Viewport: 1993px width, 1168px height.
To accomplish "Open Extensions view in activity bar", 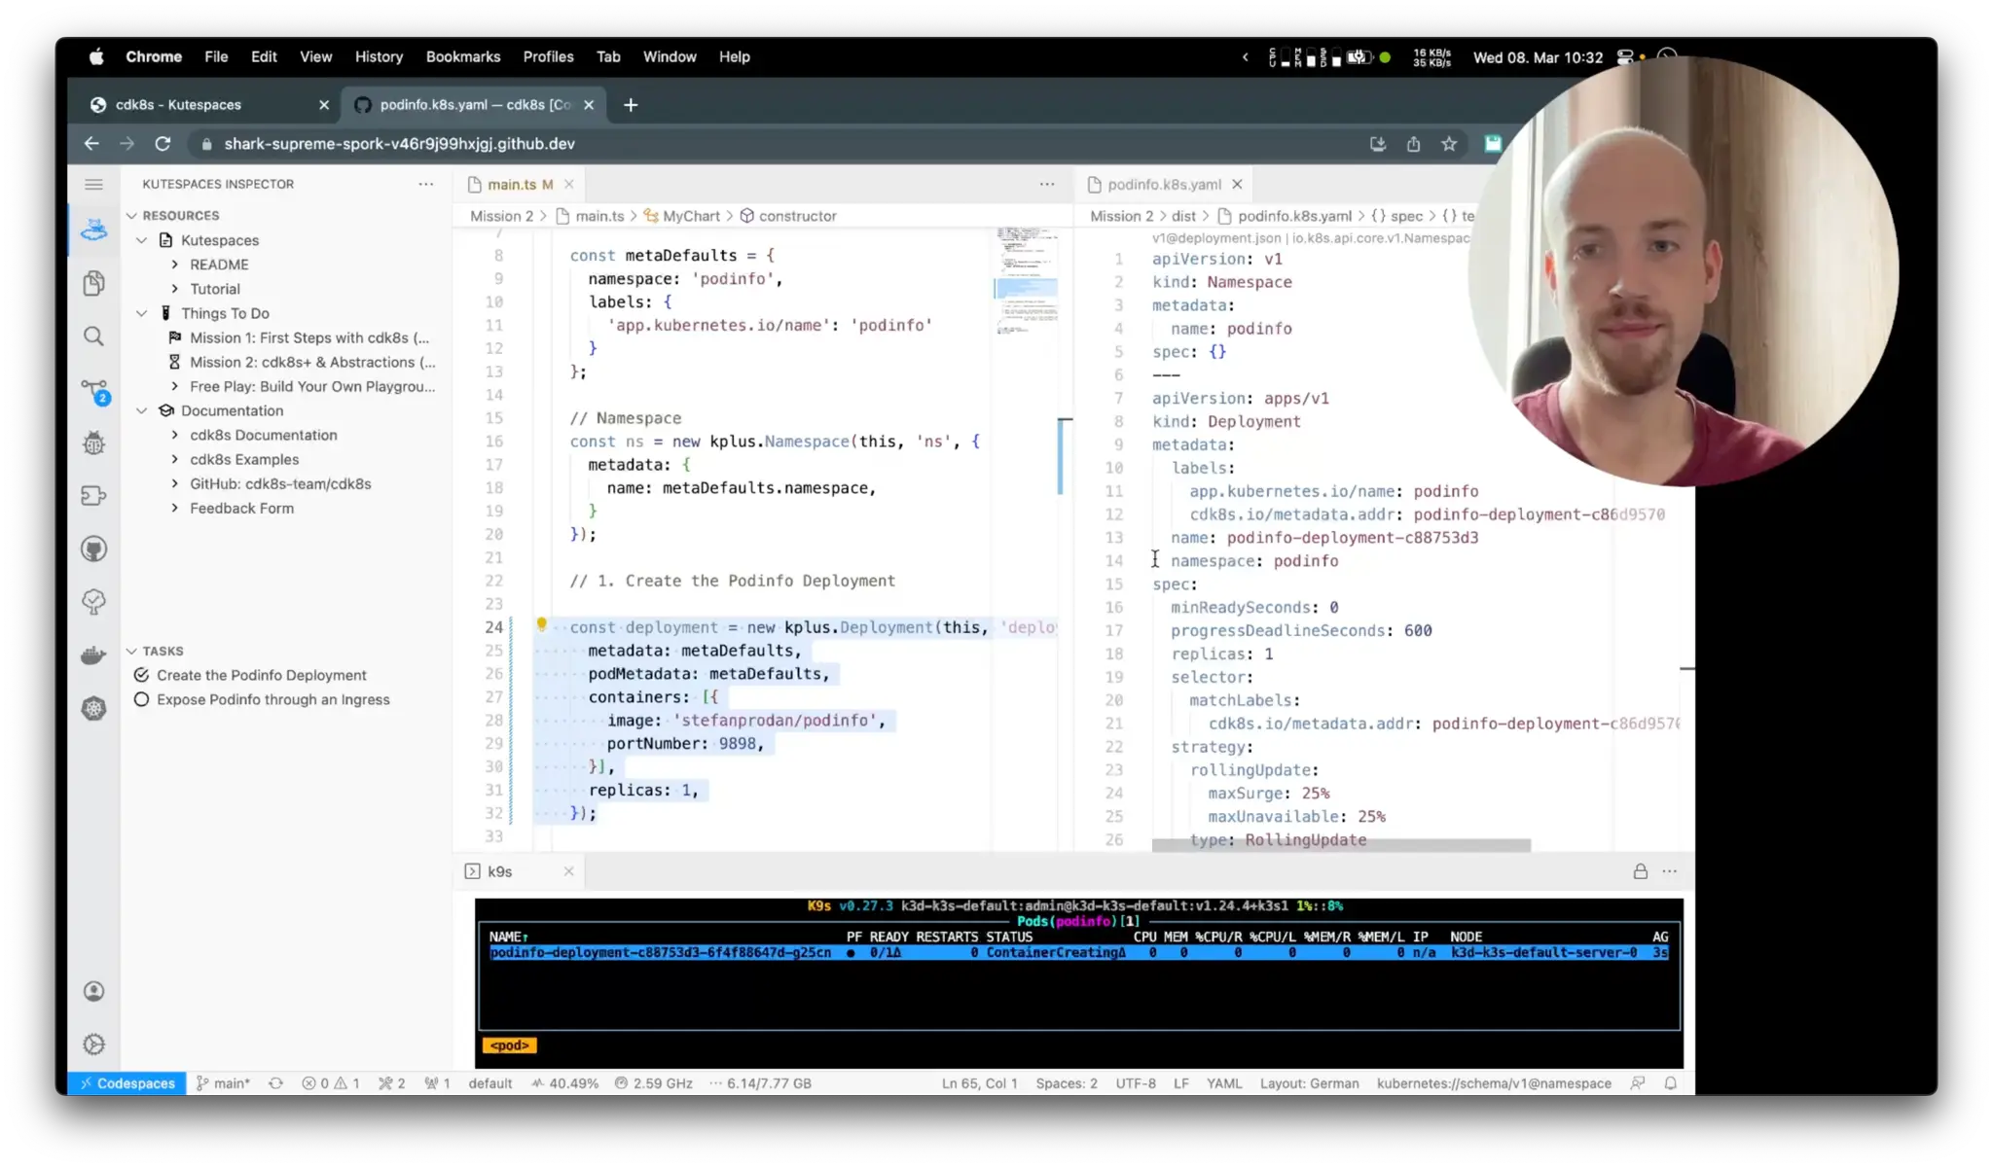I will (x=93, y=496).
